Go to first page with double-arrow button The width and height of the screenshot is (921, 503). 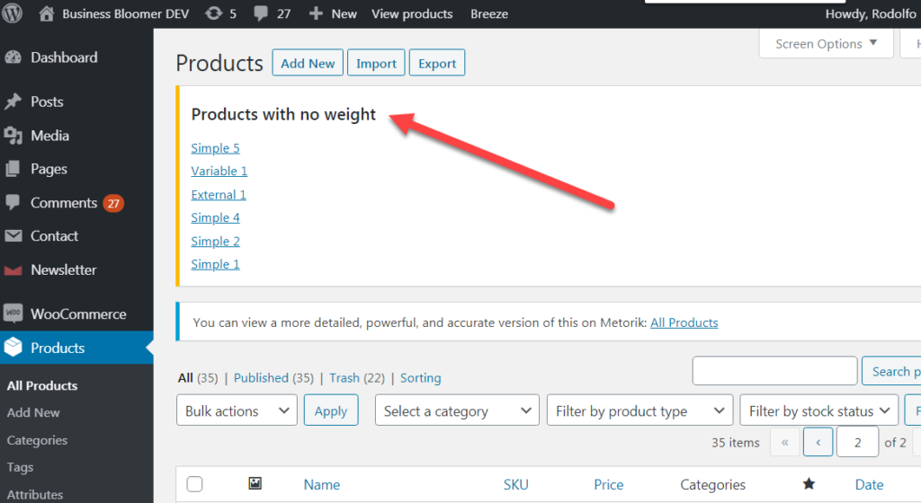784,442
